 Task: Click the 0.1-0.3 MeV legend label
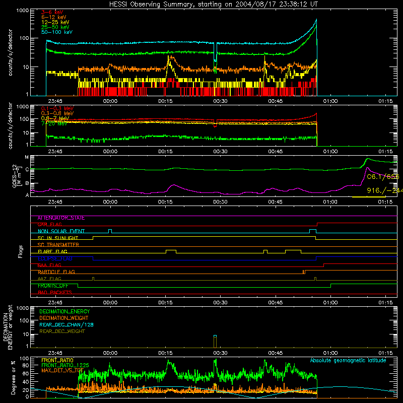tap(57, 108)
